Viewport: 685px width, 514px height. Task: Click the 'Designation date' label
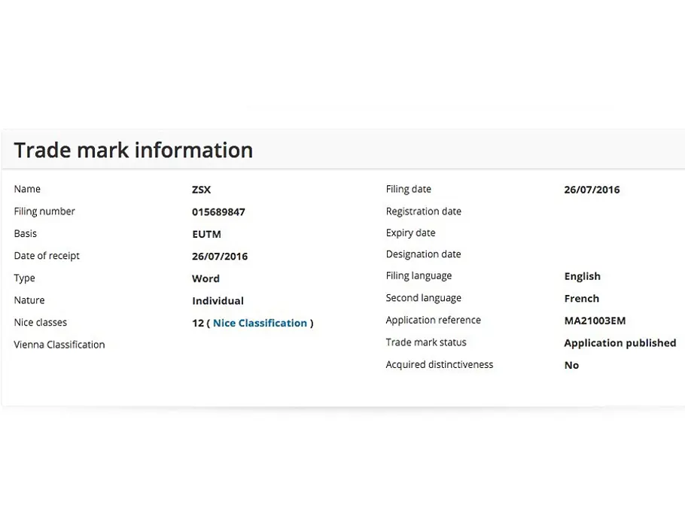[423, 254]
